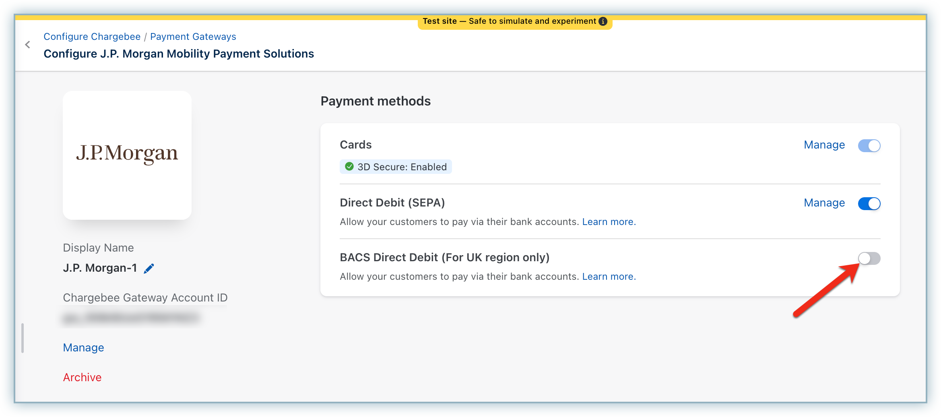Click Manage below the Gateway Account ID
Screen dimensions: 941x417
[x=83, y=347]
